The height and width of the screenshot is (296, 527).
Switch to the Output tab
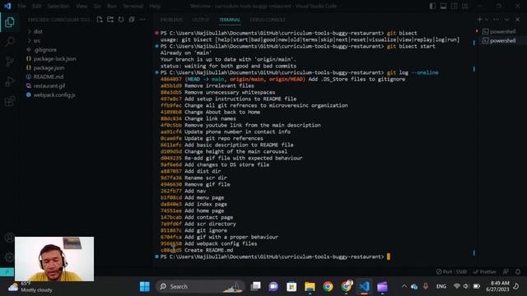click(x=201, y=20)
